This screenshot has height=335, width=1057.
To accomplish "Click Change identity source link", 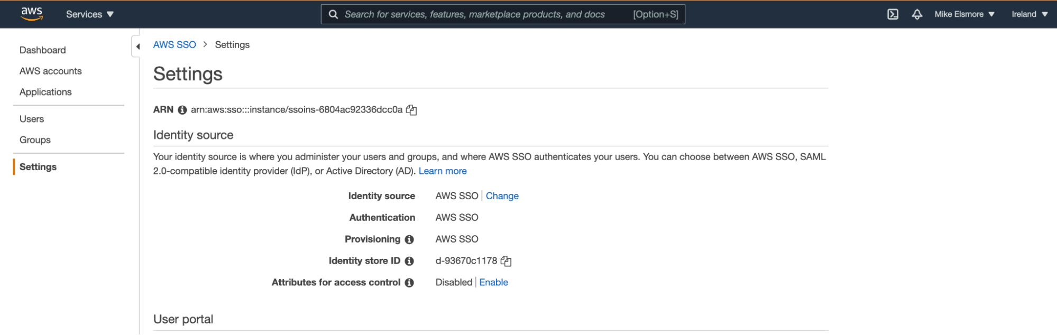I will point(502,196).
